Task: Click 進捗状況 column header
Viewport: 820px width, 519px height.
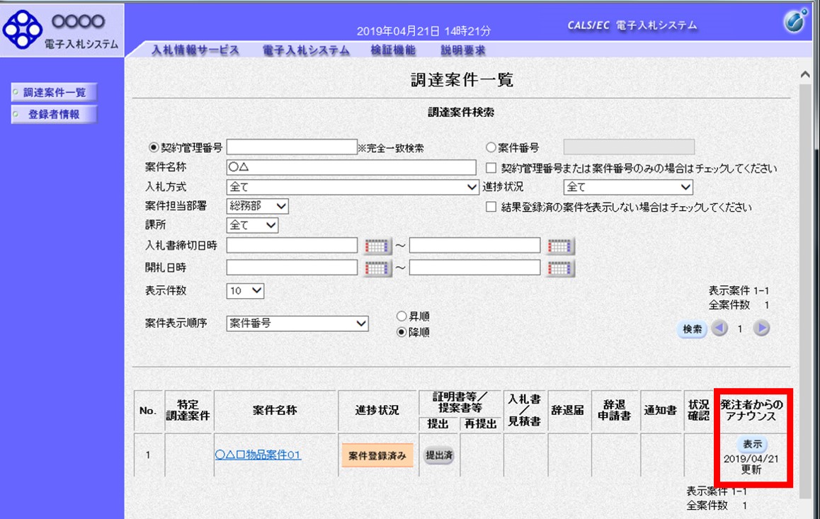Action: click(x=377, y=411)
